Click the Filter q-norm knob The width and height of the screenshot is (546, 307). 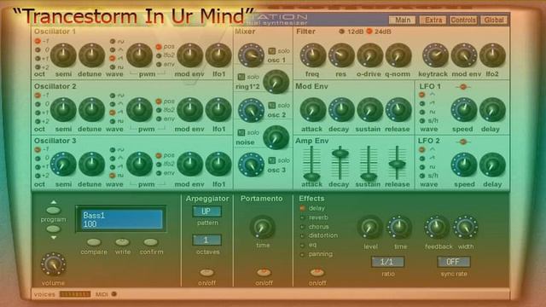398,55
